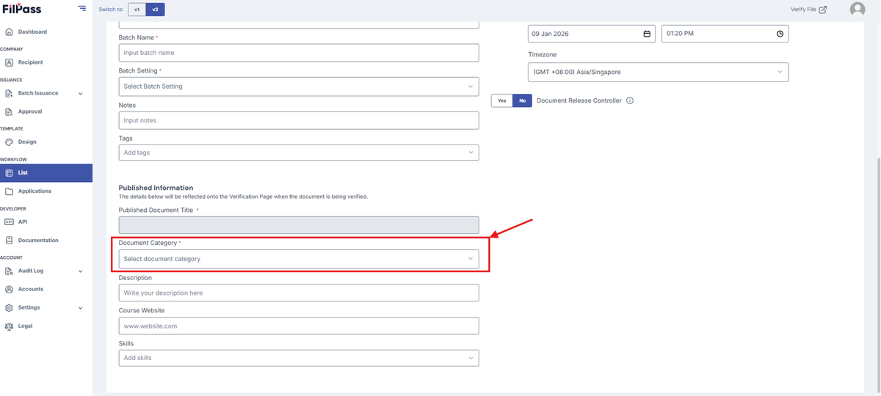This screenshot has width=881, height=396.
Task: Expand the Settings submenu chevron
Action: click(x=80, y=308)
